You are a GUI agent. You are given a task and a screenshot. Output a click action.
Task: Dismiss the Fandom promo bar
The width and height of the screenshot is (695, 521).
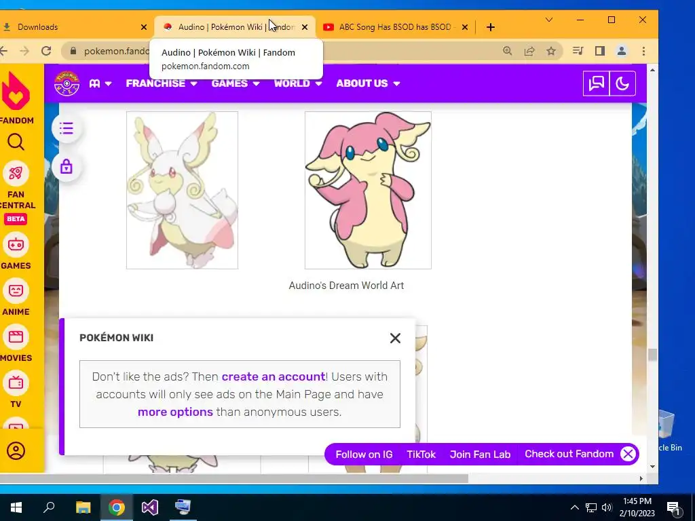pos(628,454)
